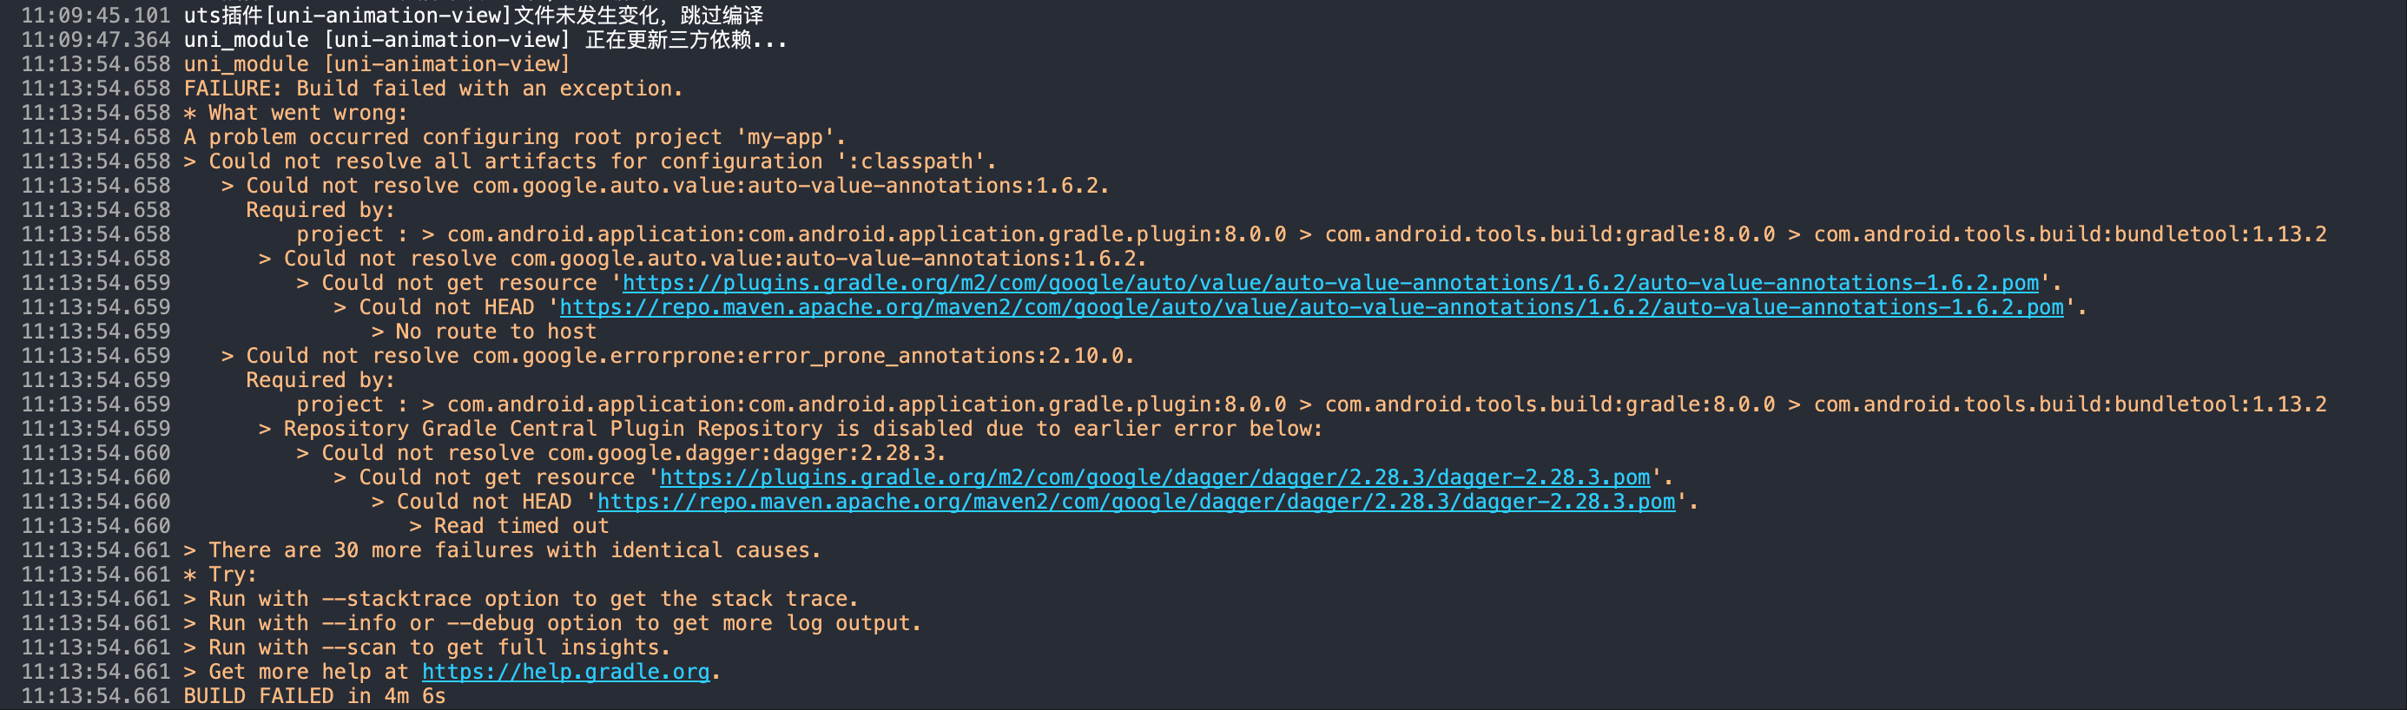Click the 'FAILURE: Build failed with an exception.' line
Viewport: 2407px width, 710px height.
pyautogui.click(x=432, y=89)
